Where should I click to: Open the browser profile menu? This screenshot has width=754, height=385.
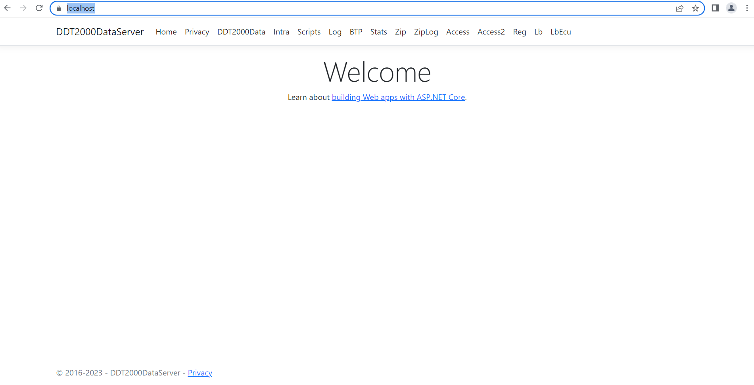731,8
